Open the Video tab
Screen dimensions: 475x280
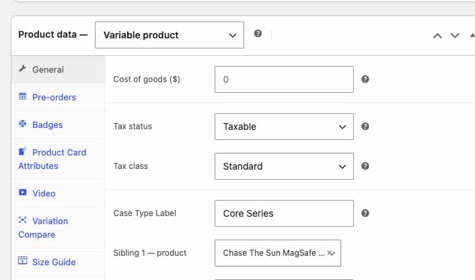58,193
